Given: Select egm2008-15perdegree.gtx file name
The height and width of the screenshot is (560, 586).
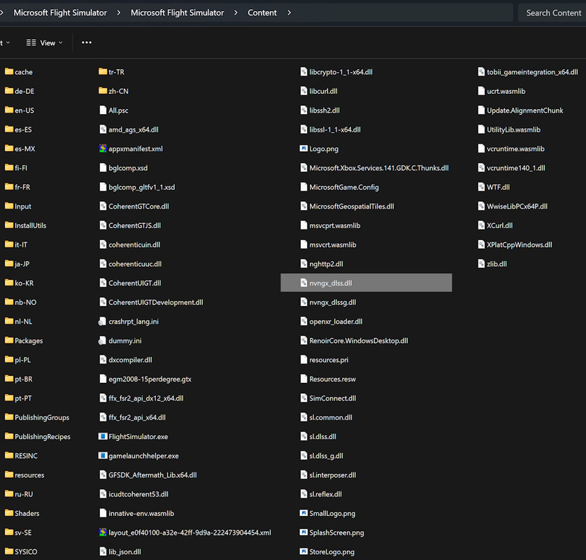Looking at the screenshot, I should 150,379.
